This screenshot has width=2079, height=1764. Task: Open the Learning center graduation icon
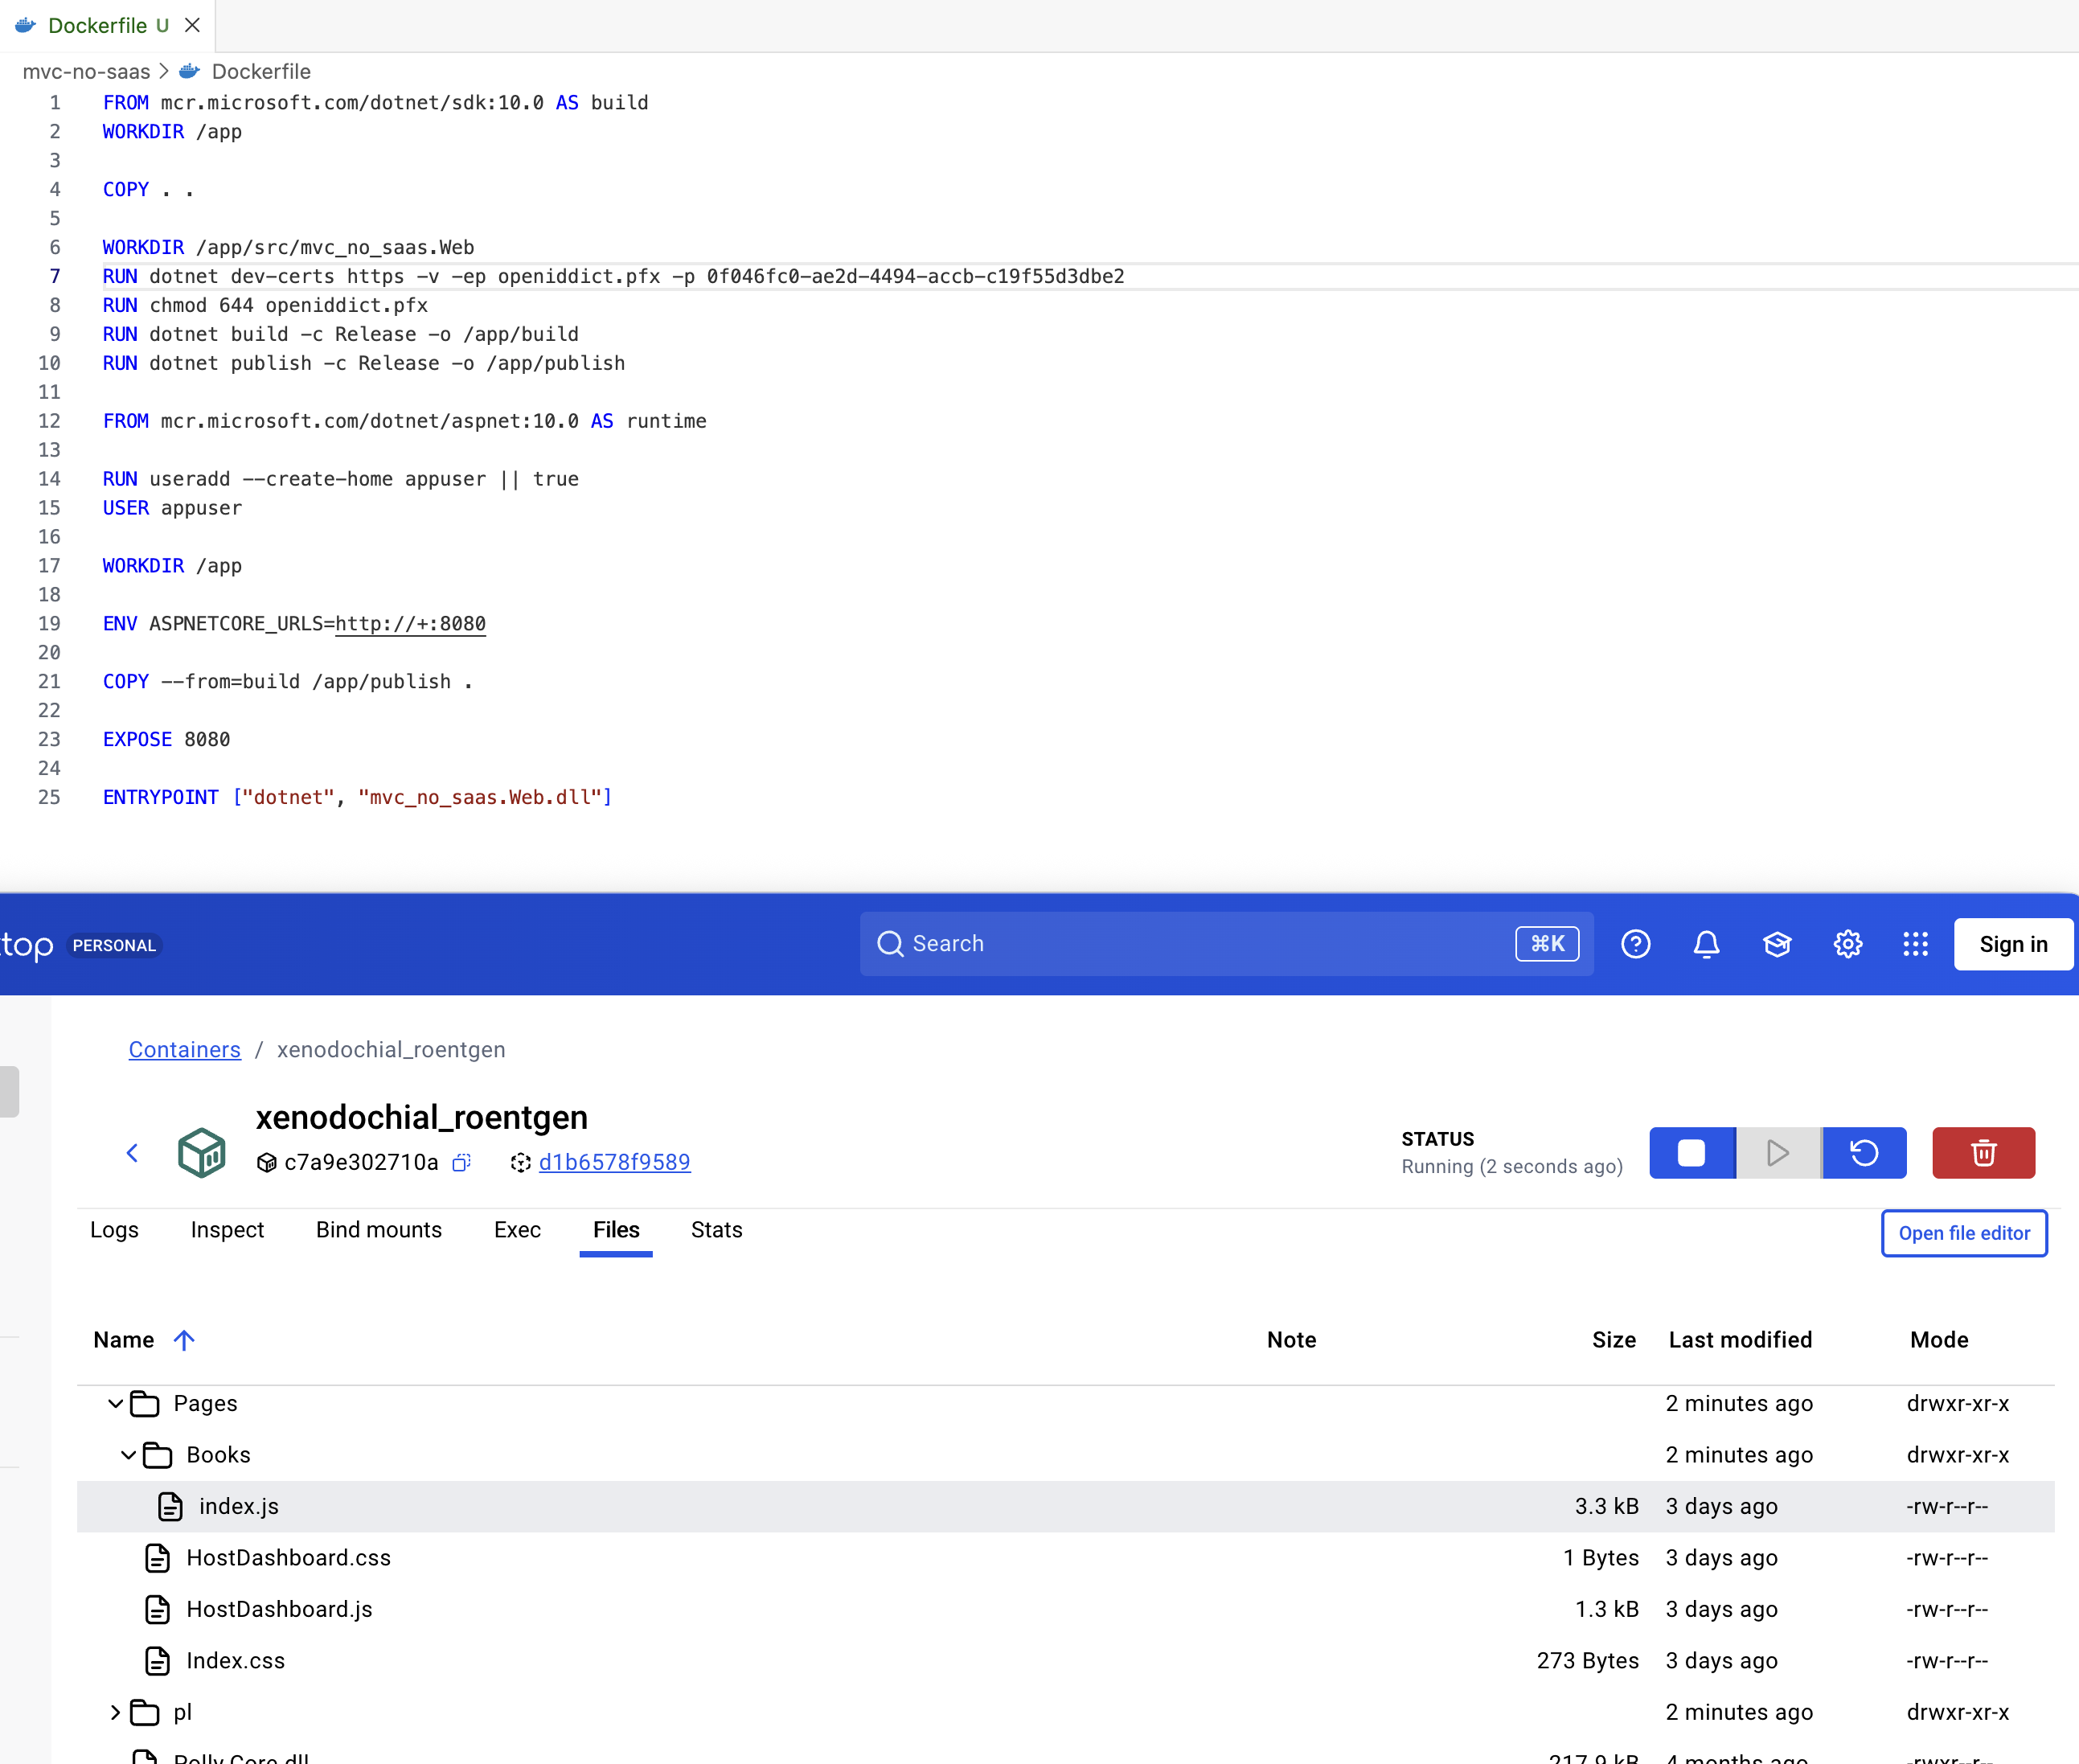click(1777, 944)
